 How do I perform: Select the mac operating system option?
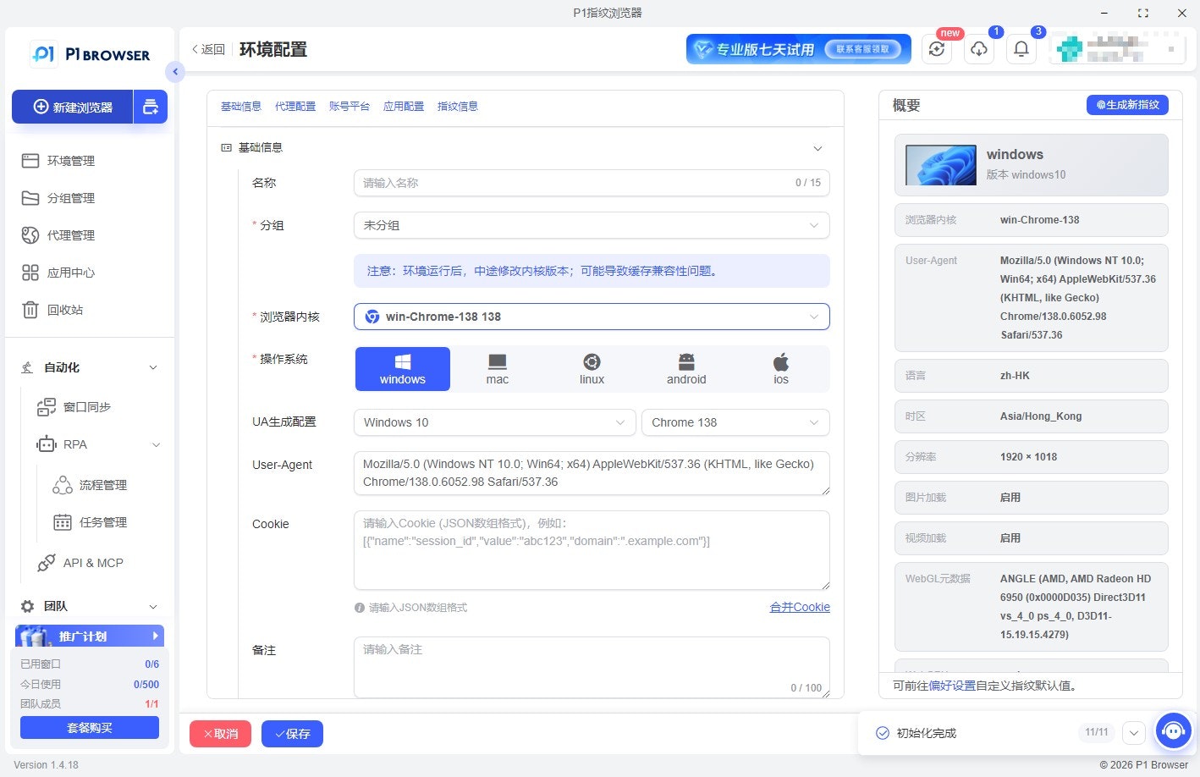[497, 369]
